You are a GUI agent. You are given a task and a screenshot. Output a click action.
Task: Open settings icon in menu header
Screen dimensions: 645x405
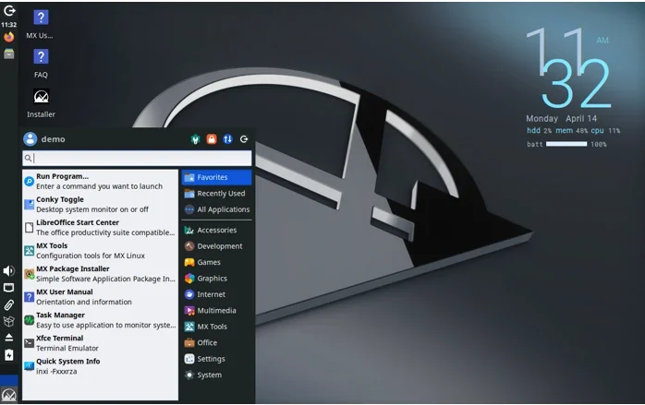point(195,139)
